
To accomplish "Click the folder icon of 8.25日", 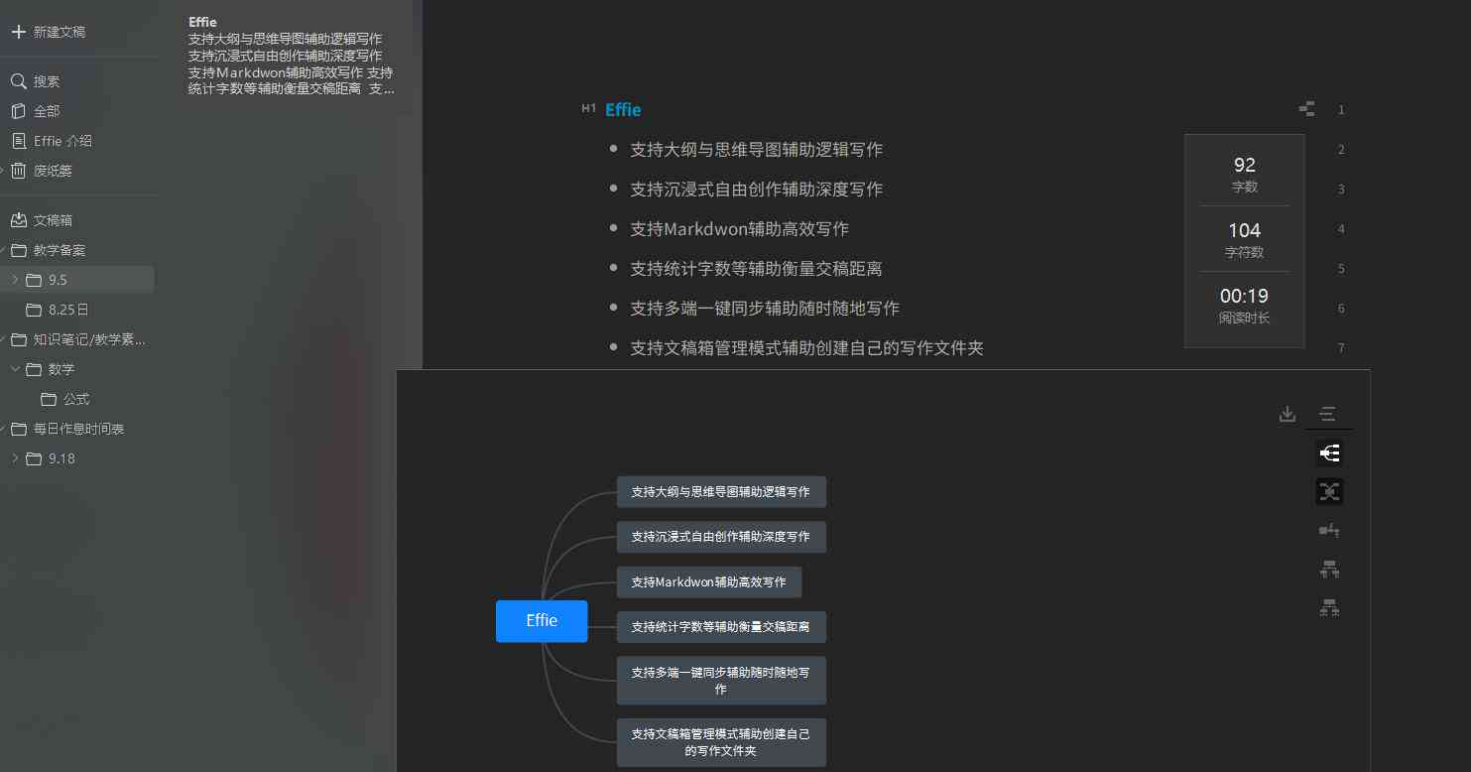I will pos(33,310).
